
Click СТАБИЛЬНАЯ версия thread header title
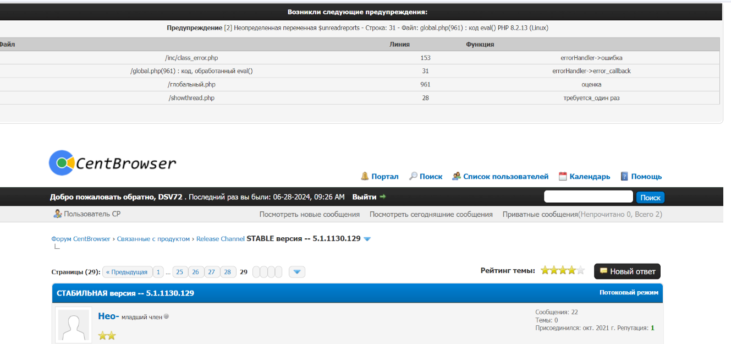(125, 293)
